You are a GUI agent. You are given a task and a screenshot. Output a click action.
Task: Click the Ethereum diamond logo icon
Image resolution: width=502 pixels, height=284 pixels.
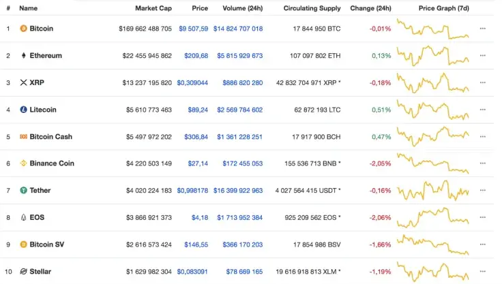click(x=23, y=56)
